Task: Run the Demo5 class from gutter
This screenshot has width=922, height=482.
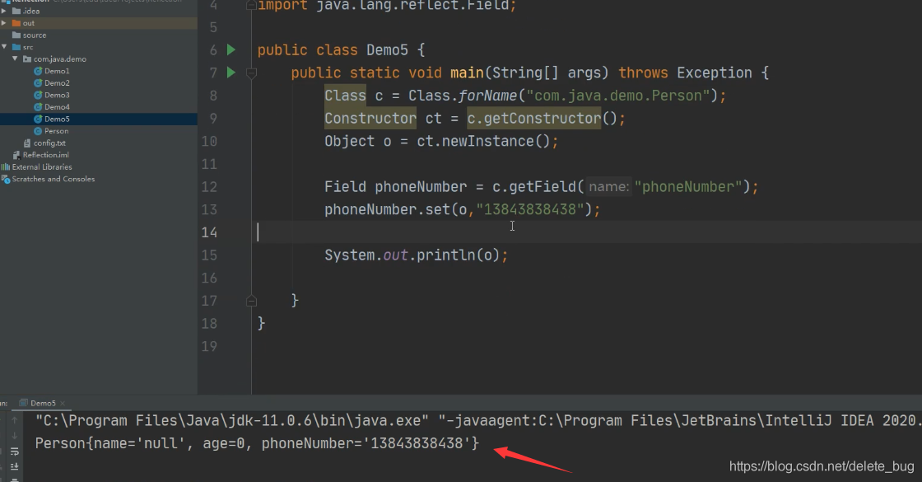Action: [231, 50]
